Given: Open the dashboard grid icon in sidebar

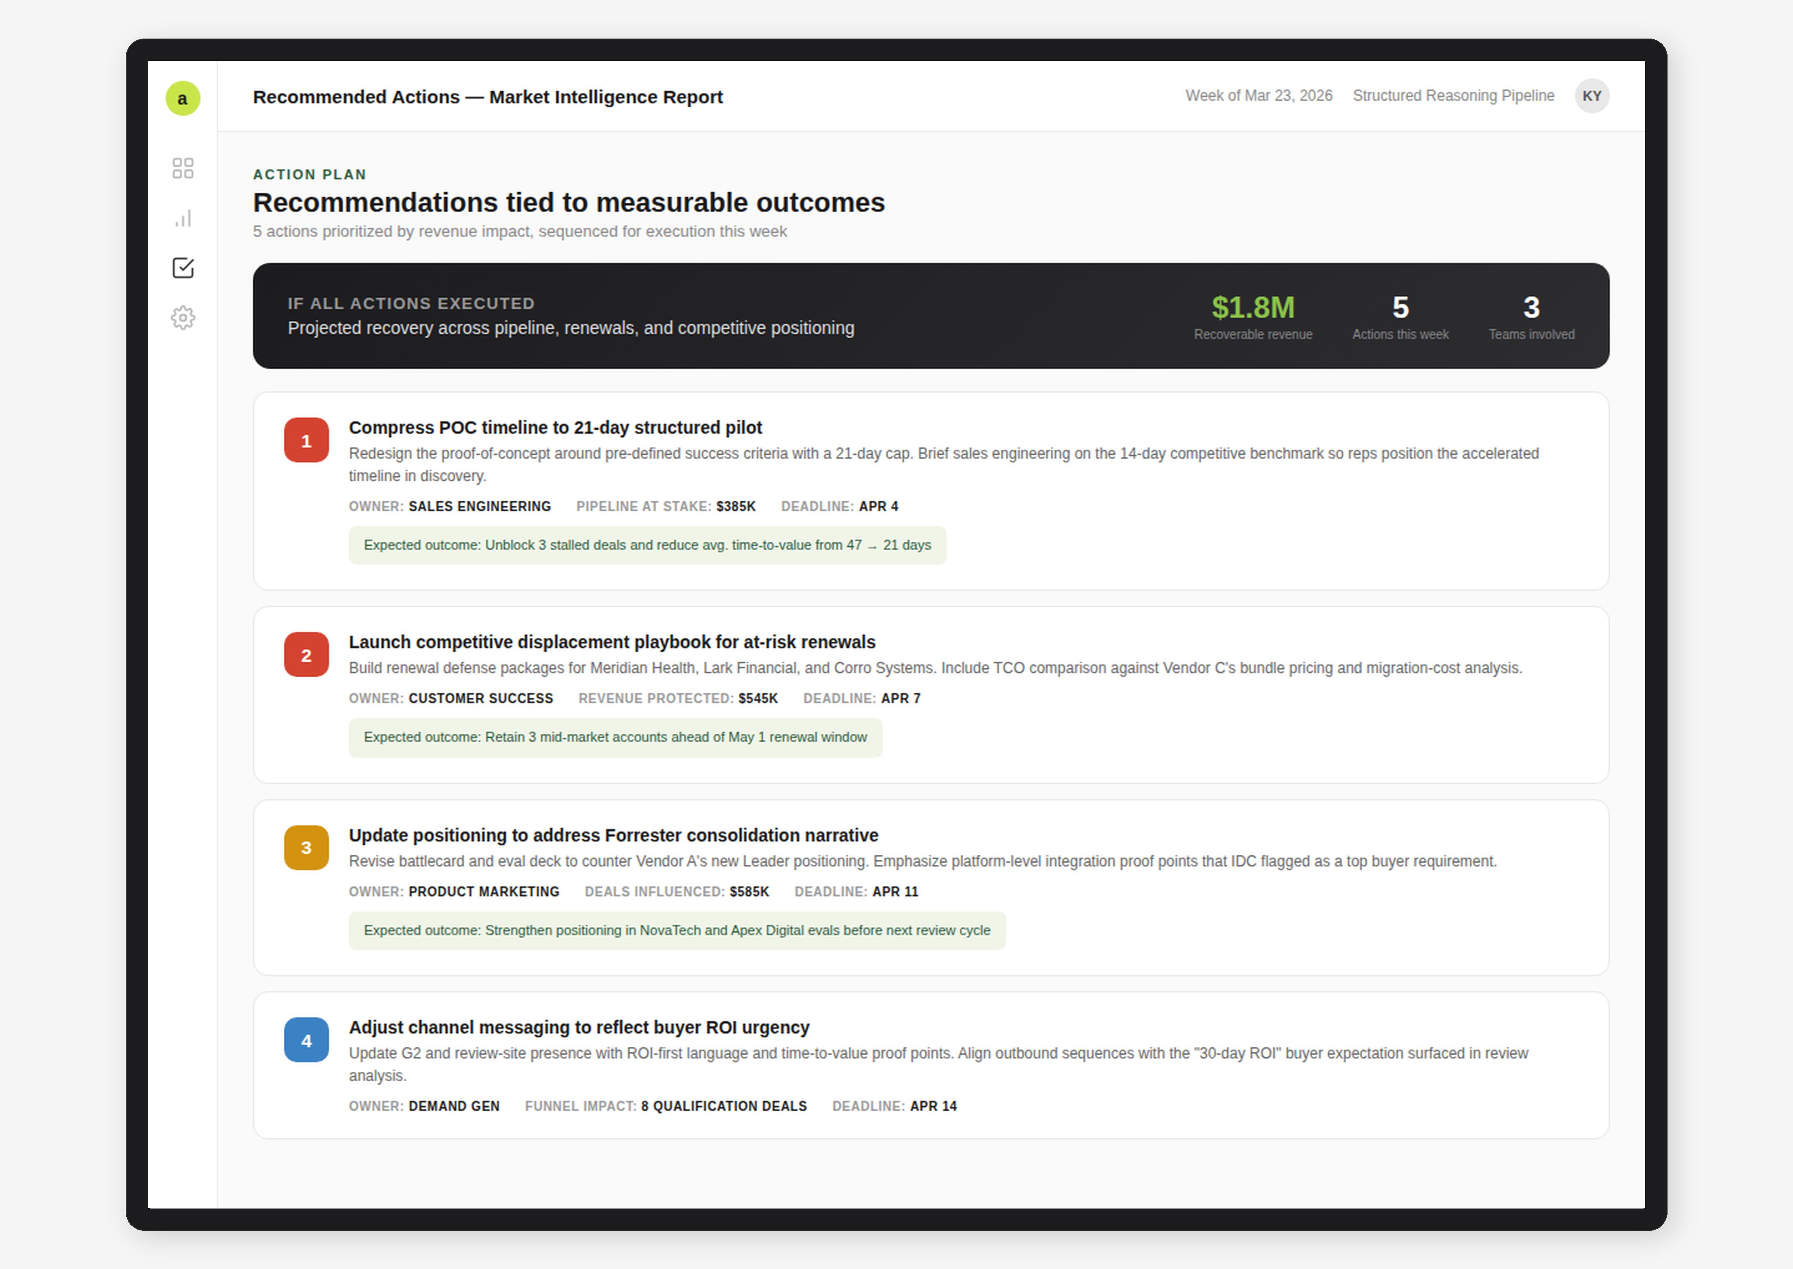Looking at the screenshot, I should tap(182, 168).
